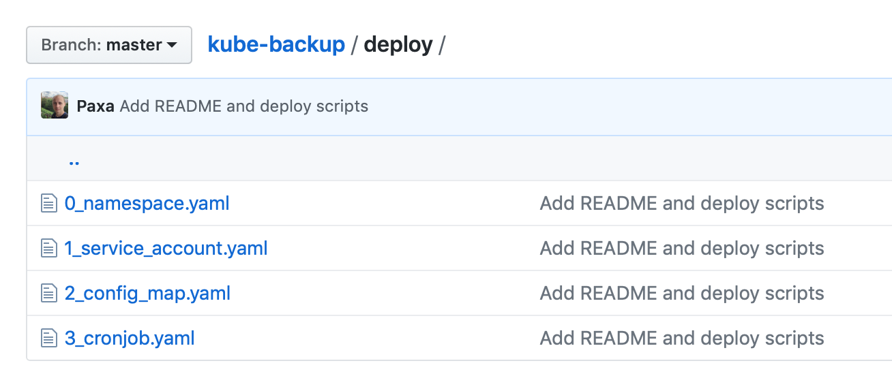
Task: Open commit message for 0_namespace.yaml row
Action: point(681,203)
